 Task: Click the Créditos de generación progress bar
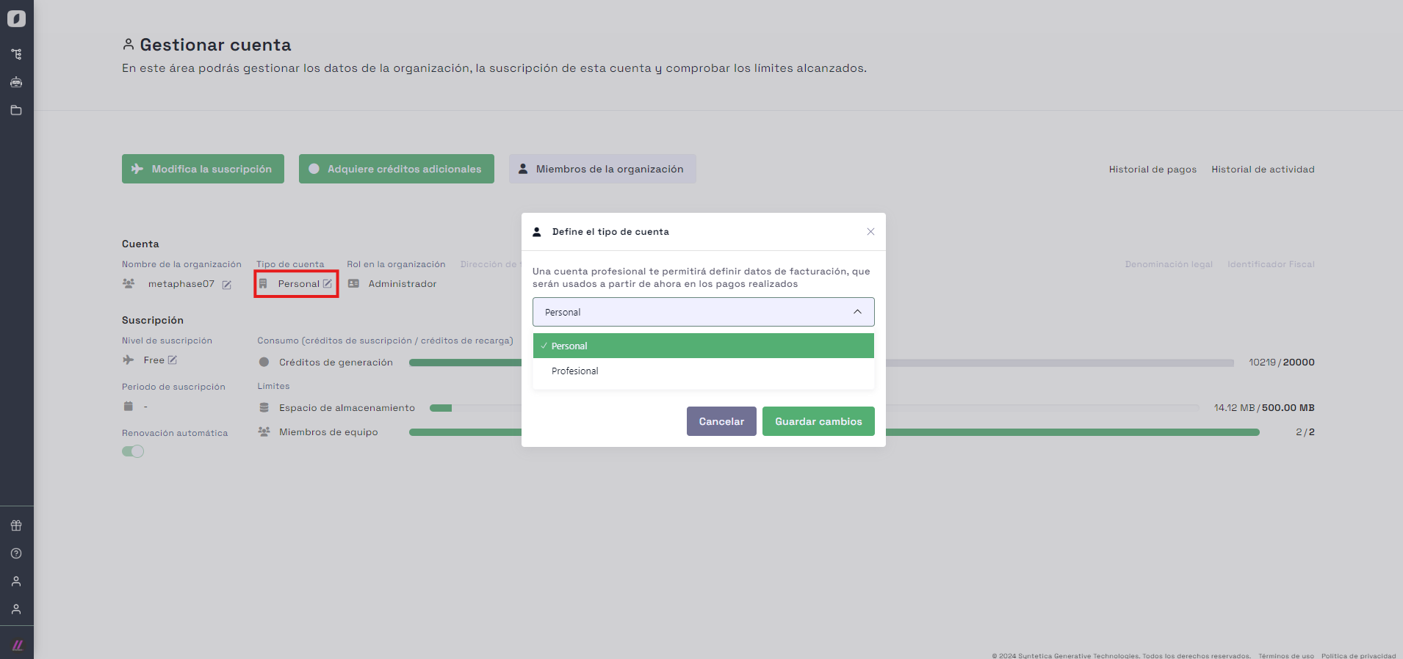click(x=821, y=363)
